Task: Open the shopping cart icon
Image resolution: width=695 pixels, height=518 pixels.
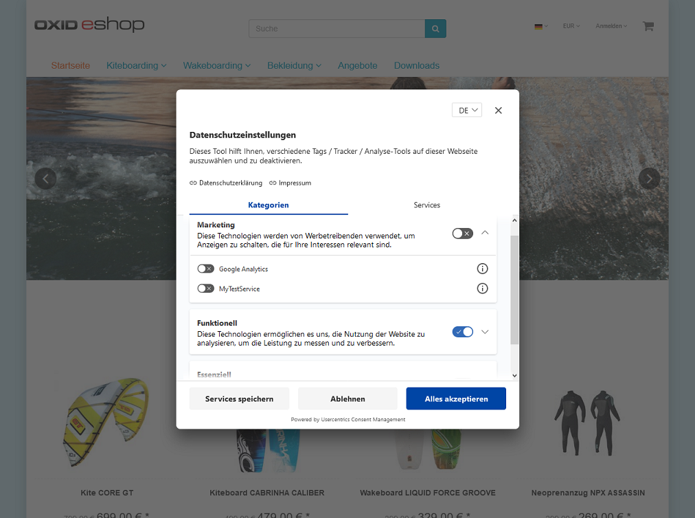Action: tap(648, 26)
